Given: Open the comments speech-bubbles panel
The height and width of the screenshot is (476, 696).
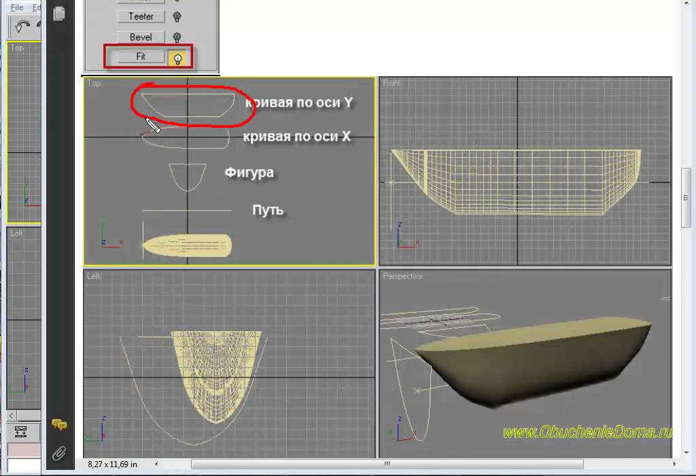Looking at the screenshot, I should click(x=59, y=425).
